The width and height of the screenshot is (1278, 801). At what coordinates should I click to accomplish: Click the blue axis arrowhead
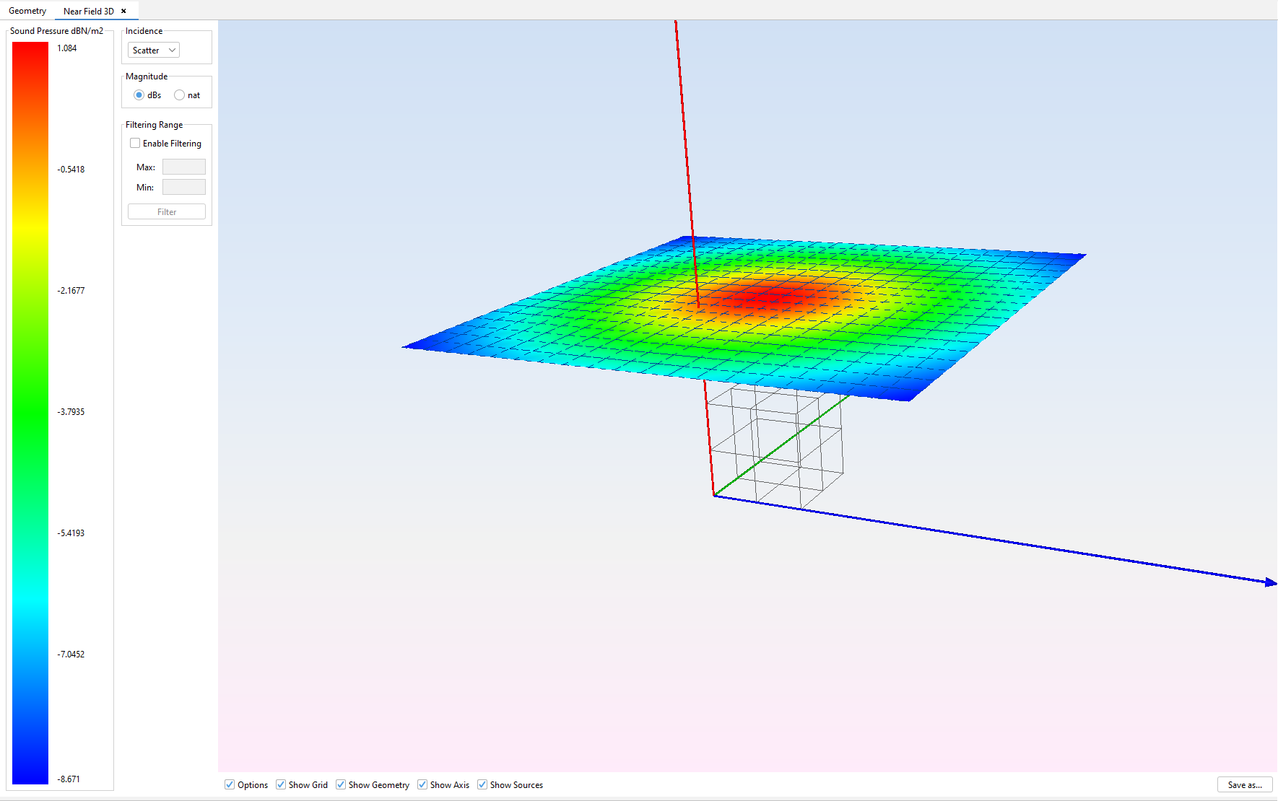[1270, 582]
